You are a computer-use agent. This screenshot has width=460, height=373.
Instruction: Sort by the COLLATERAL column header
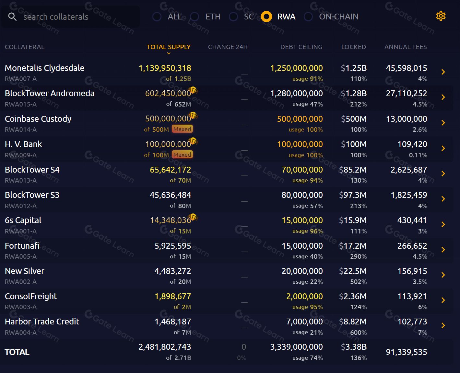(25, 47)
